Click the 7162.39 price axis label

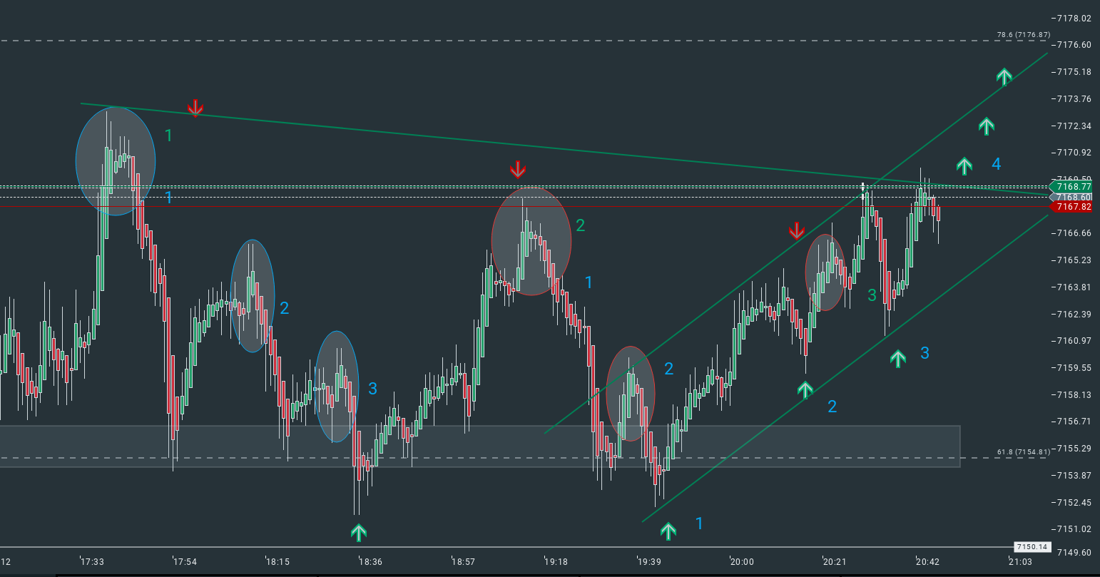click(1076, 315)
